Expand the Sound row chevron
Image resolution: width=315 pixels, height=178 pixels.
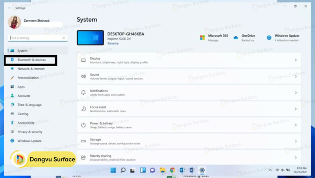(x=296, y=77)
